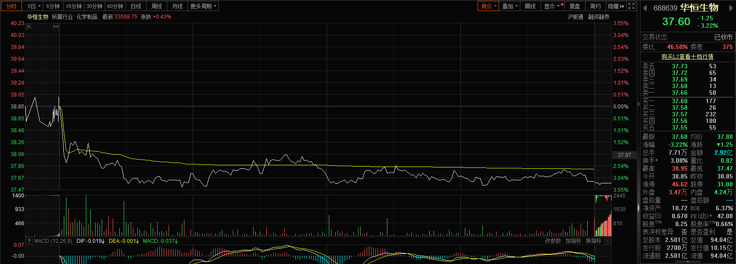Click the side panel collapse handle arrow

[x=638, y=208]
